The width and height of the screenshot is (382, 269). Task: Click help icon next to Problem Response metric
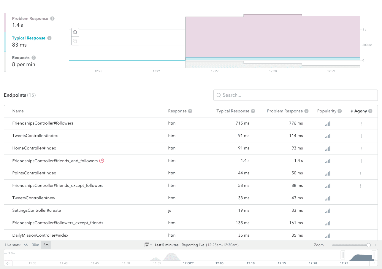click(52, 18)
